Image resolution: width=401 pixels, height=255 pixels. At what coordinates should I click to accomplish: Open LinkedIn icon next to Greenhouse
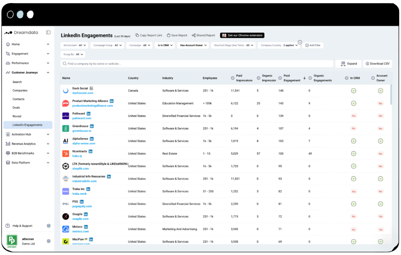point(92,126)
